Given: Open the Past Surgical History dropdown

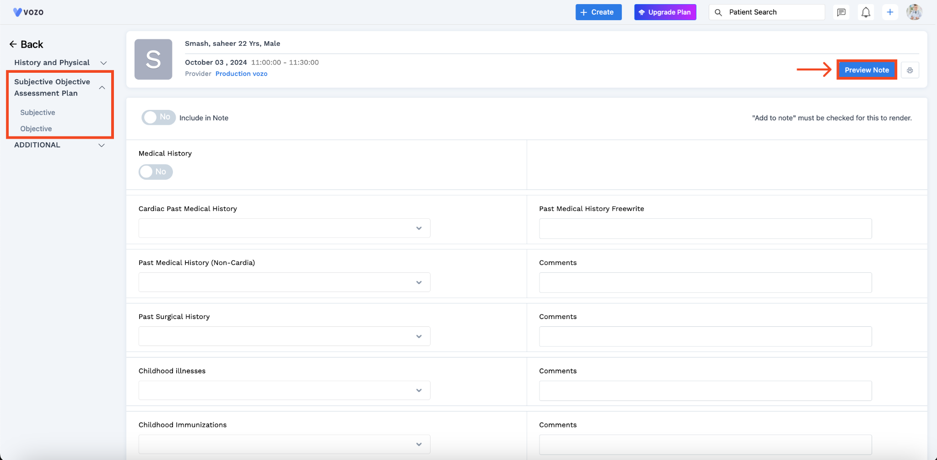Looking at the screenshot, I should coord(284,336).
